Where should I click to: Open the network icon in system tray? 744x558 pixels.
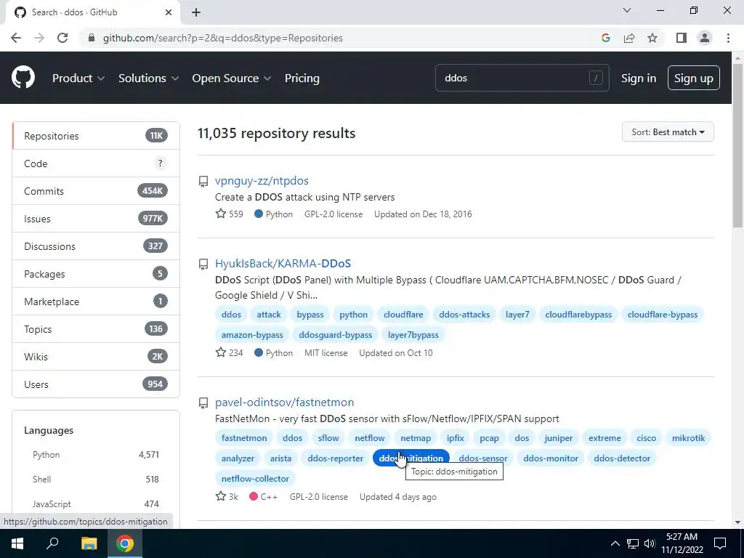click(x=633, y=543)
